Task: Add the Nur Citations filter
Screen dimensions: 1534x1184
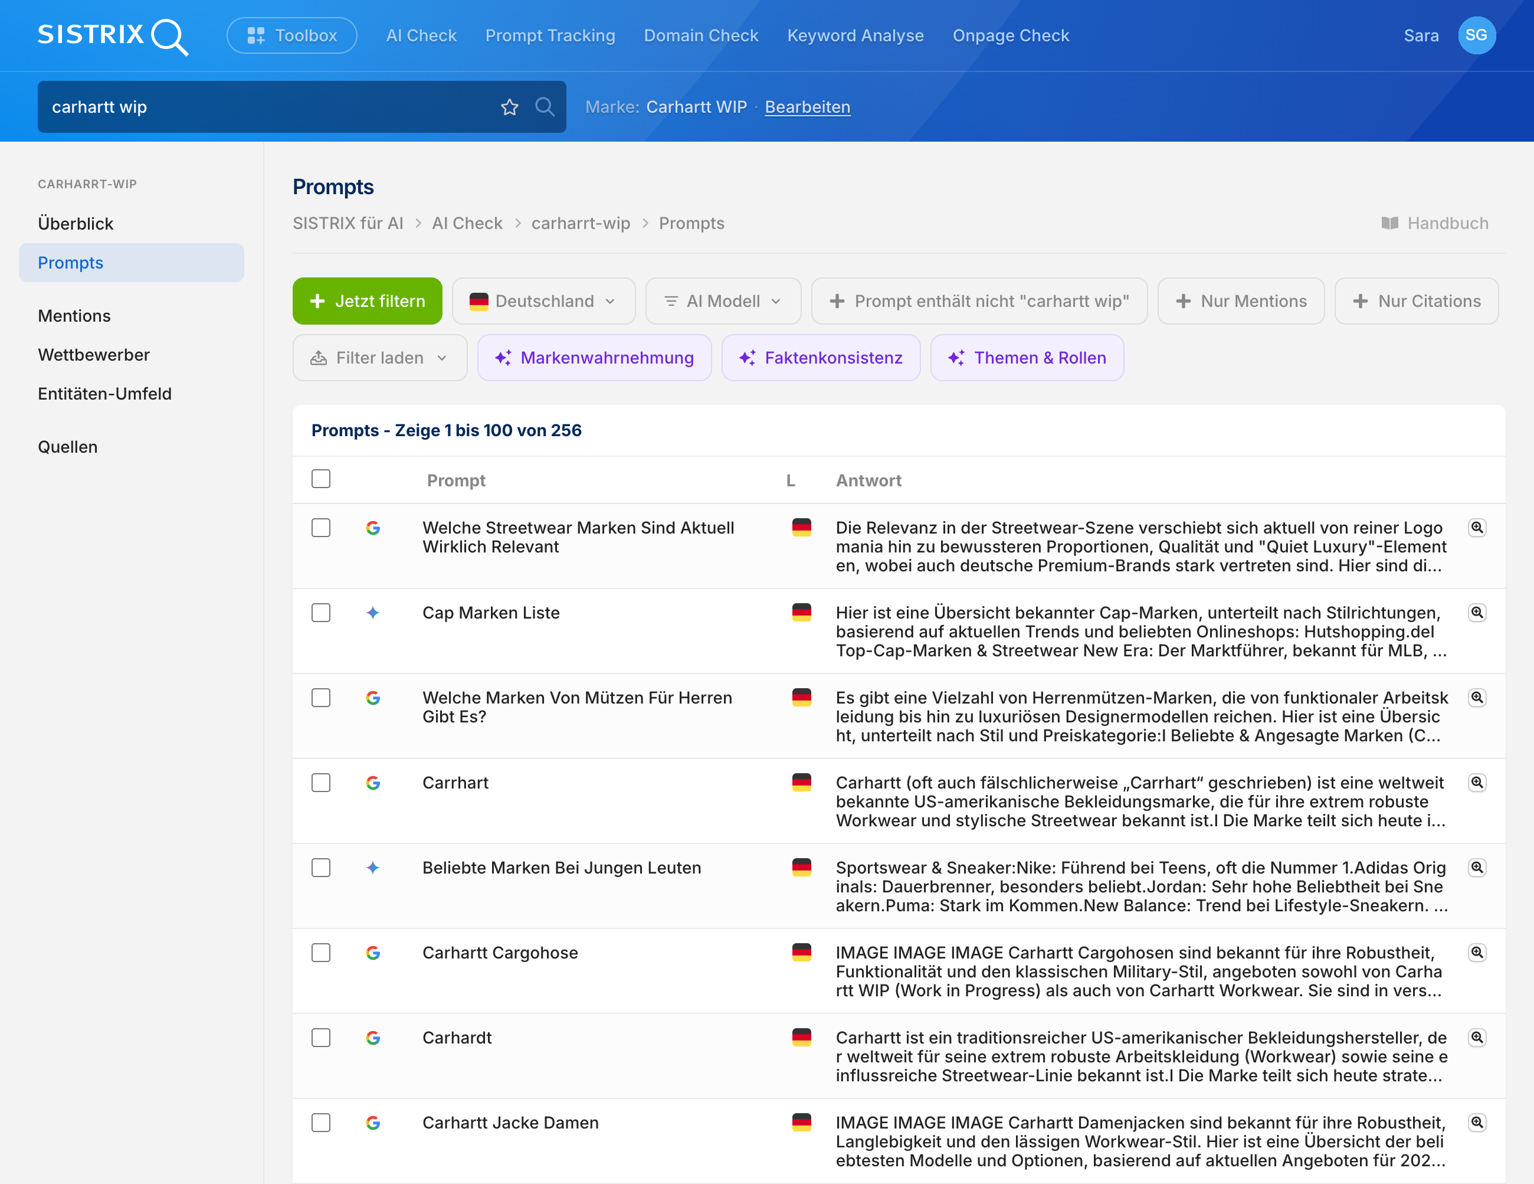Action: tap(1417, 302)
